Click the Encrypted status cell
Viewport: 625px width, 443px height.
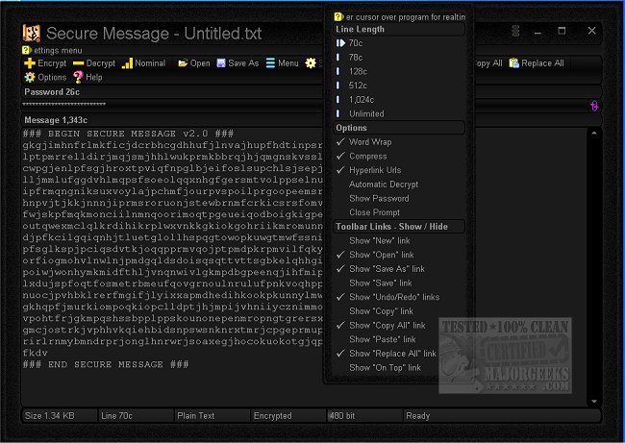tap(288, 416)
